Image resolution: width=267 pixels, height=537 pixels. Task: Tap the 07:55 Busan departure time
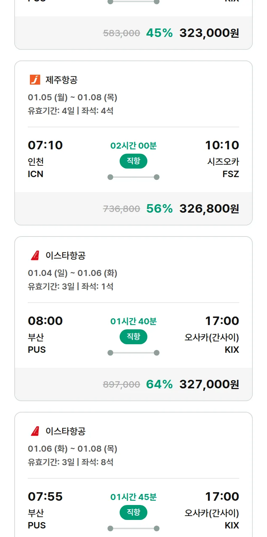tap(45, 496)
